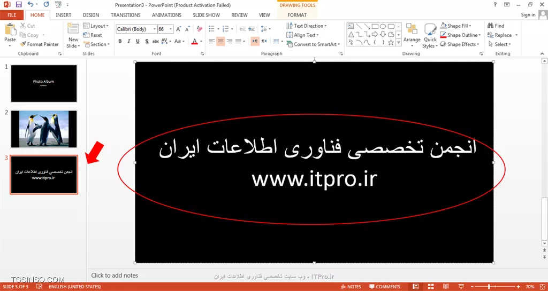Click to add notes field
The height and width of the screenshot is (291, 548).
click(x=115, y=276)
